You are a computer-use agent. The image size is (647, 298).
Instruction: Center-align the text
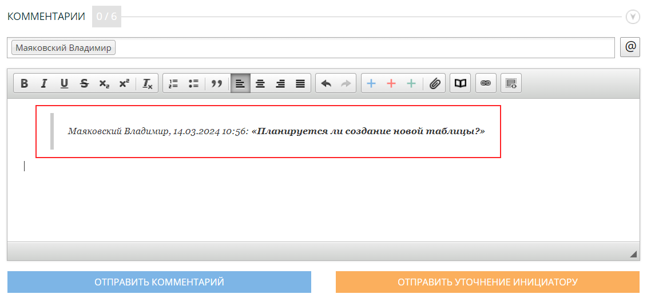pyautogui.click(x=260, y=83)
